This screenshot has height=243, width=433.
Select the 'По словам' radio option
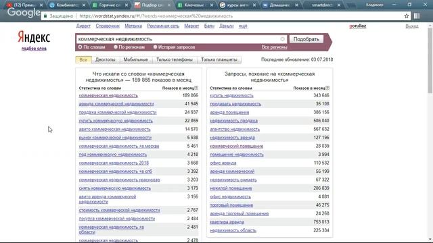(81, 47)
